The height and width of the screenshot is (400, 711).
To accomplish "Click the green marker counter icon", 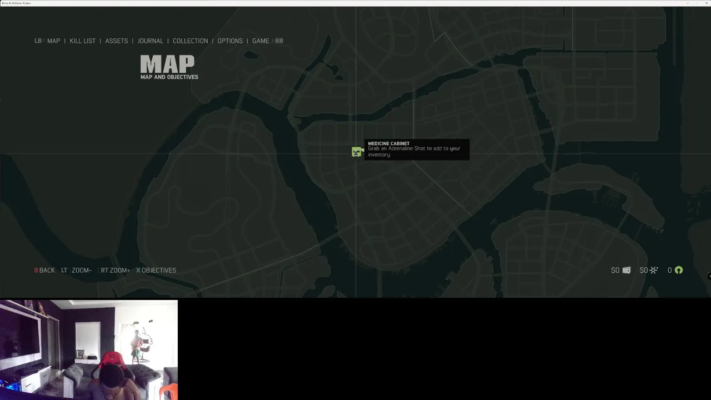I will pos(679,271).
